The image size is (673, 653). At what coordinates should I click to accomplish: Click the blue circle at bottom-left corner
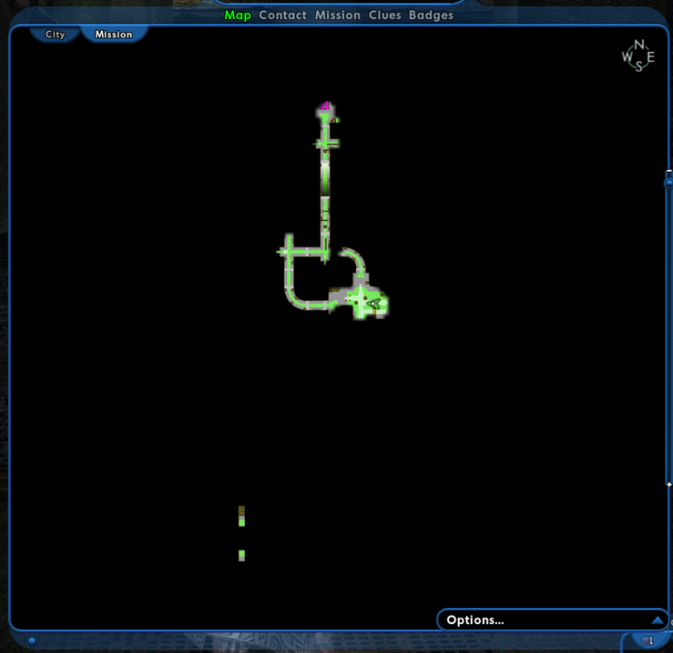[x=32, y=641]
